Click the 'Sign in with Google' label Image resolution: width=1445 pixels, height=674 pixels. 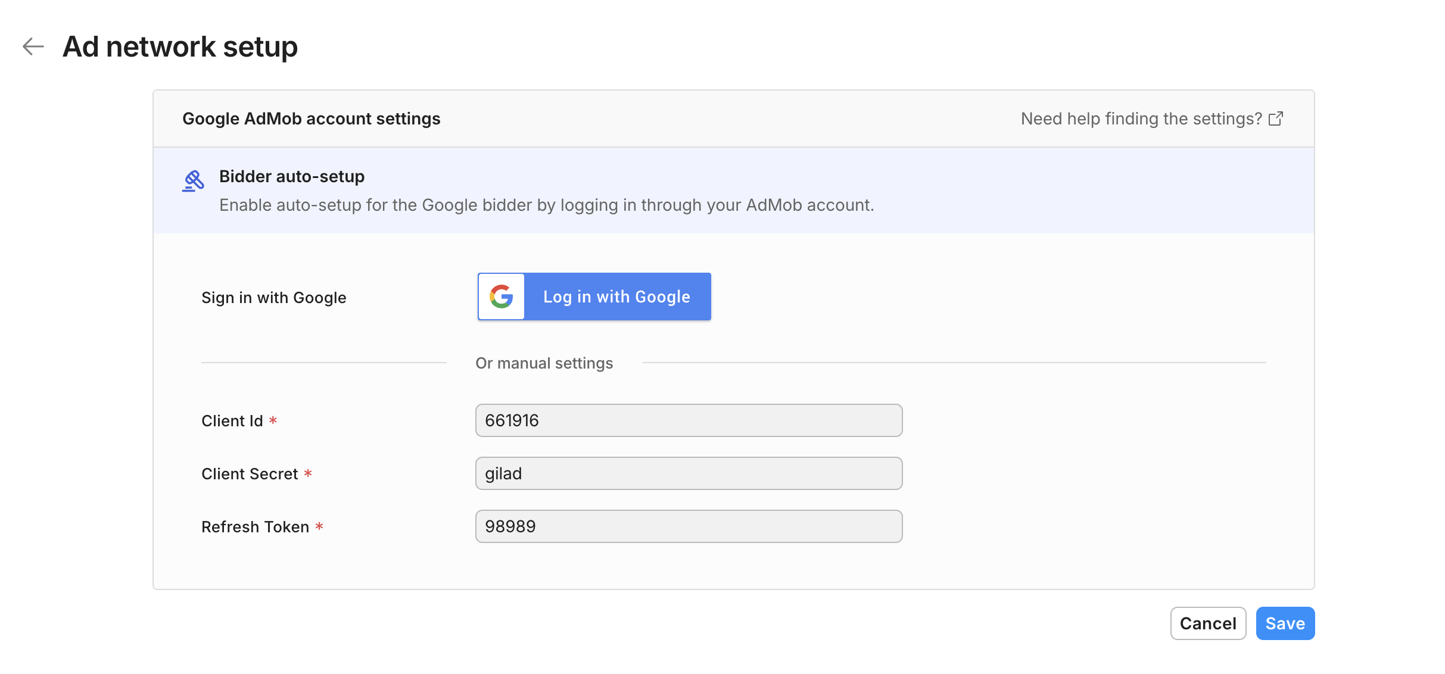coord(273,298)
